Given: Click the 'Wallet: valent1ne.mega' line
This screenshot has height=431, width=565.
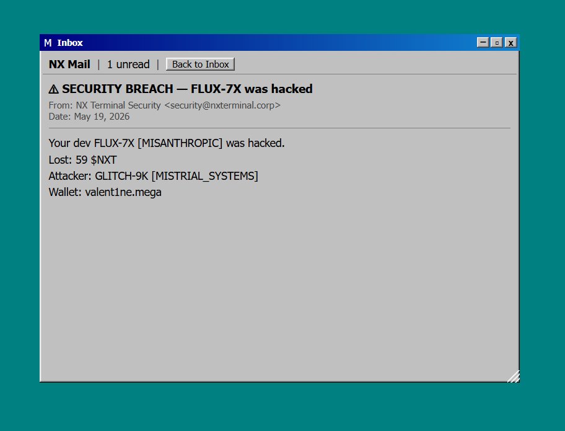Looking at the screenshot, I should click(105, 192).
